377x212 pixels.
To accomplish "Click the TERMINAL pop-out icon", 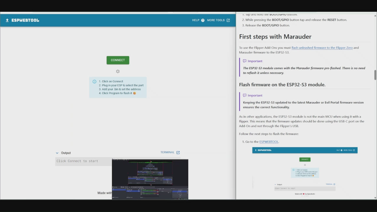I will click(x=178, y=153).
